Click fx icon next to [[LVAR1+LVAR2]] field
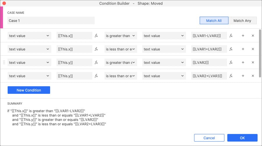The image size is (262, 146). click(x=231, y=49)
